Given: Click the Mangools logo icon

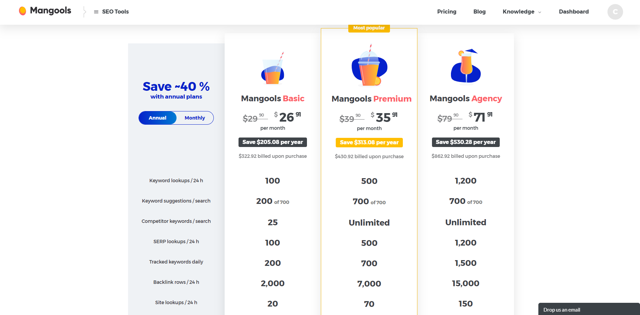Looking at the screenshot, I should pos(23,11).
